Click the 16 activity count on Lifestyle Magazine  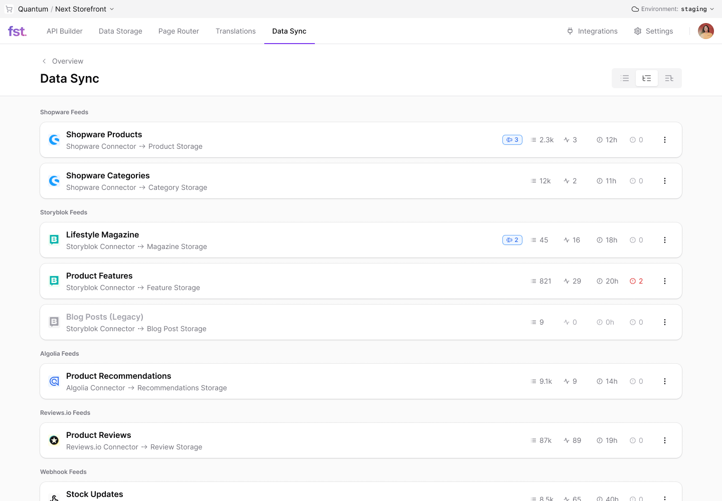pyautogui.click(x=572, y=240)
